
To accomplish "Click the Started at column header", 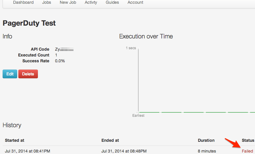I will click(15, 140).
